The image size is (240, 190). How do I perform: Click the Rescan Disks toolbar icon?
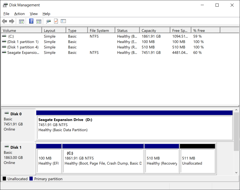48,21
